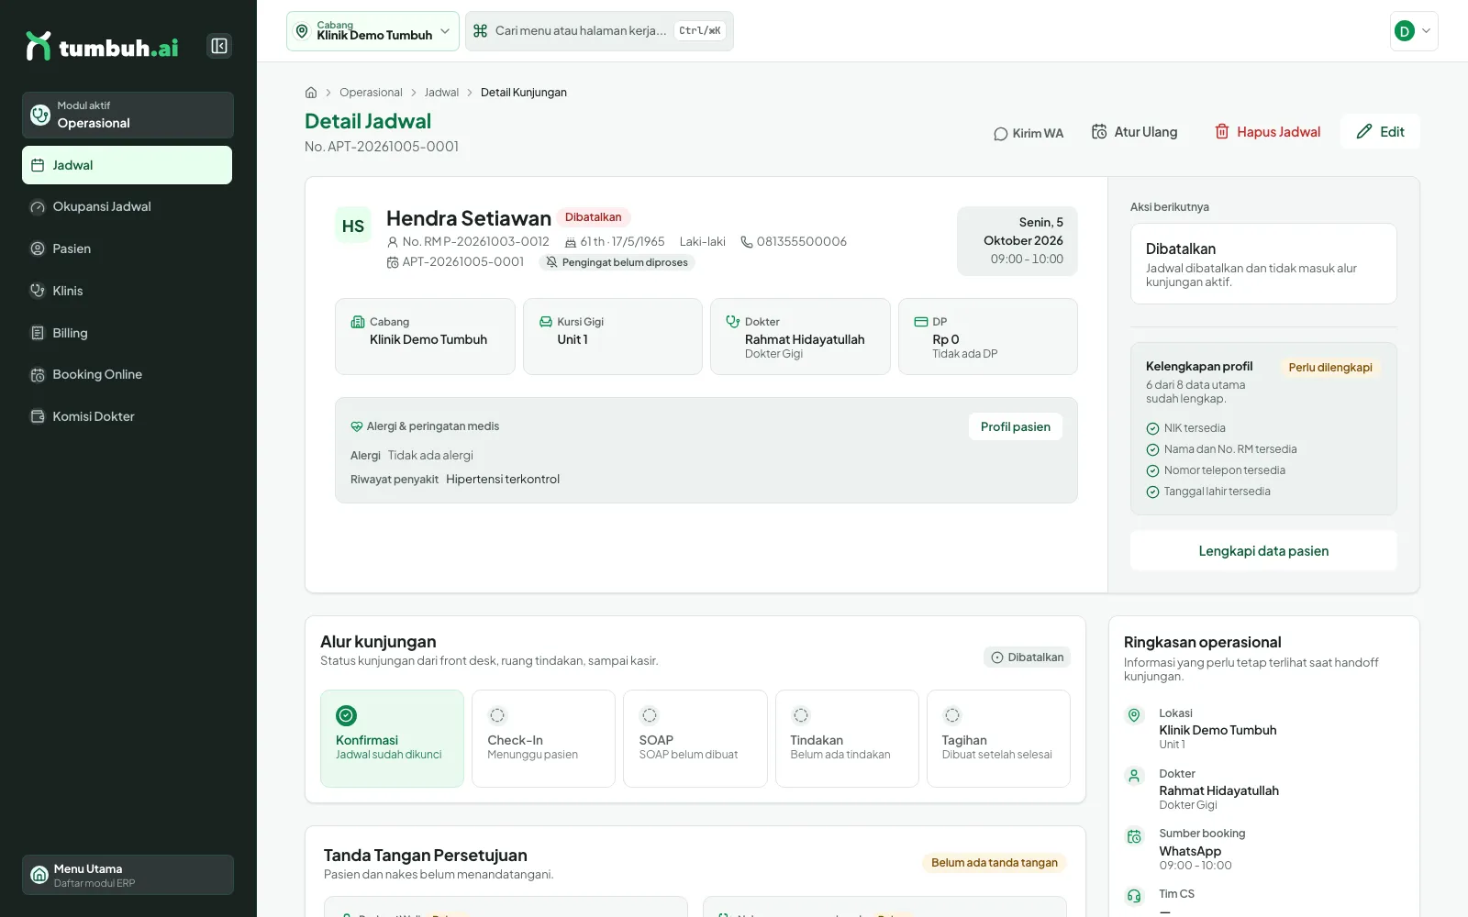1468x917 pixels.
Task: Open Menu Utama module list
Action: click(x=128, y=875)
